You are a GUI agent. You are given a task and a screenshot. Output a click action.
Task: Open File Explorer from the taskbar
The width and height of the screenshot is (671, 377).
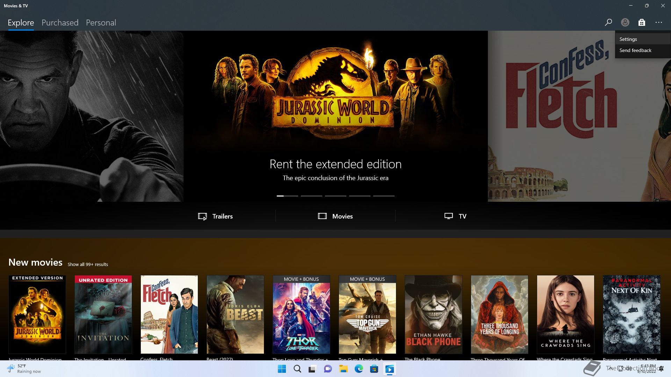click(x=343, y=369)
